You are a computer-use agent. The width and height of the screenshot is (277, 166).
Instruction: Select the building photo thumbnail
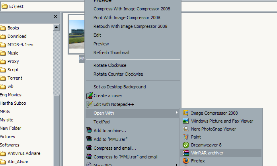[x=76, y=34]
